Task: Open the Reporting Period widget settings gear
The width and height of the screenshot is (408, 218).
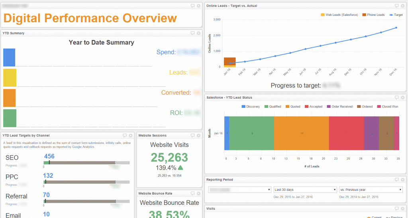Action: coord(402,179)
